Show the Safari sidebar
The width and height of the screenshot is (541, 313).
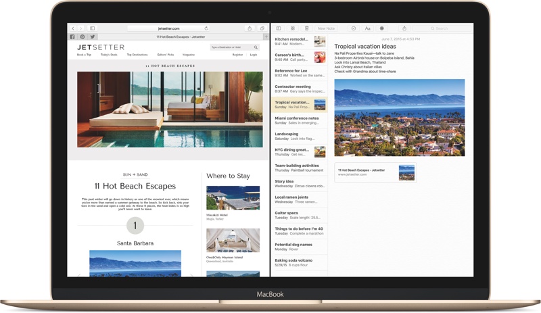[x=92, y=28]
